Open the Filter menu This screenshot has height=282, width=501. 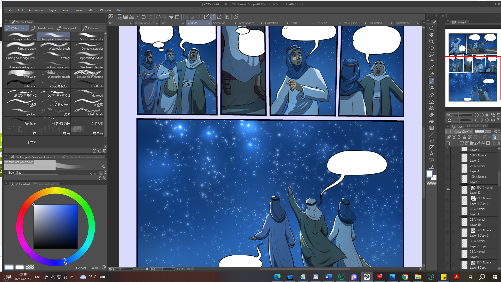(91, 10)
